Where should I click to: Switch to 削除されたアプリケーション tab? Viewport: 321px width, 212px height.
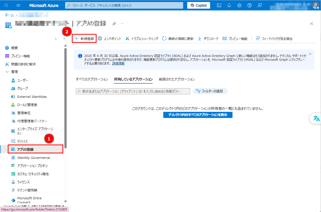click(177, 79)
